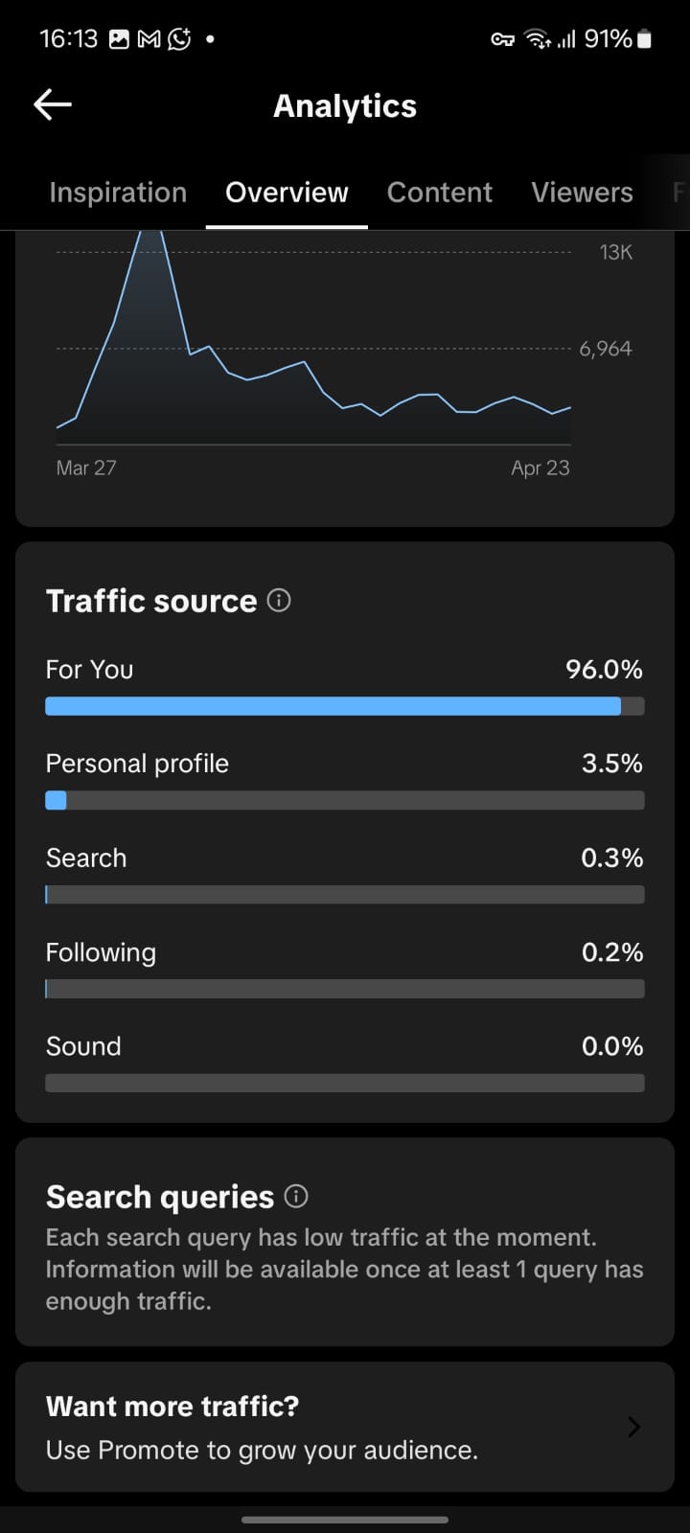Go to the Viewers tab

pyautogui.click(x=582, y=193)
